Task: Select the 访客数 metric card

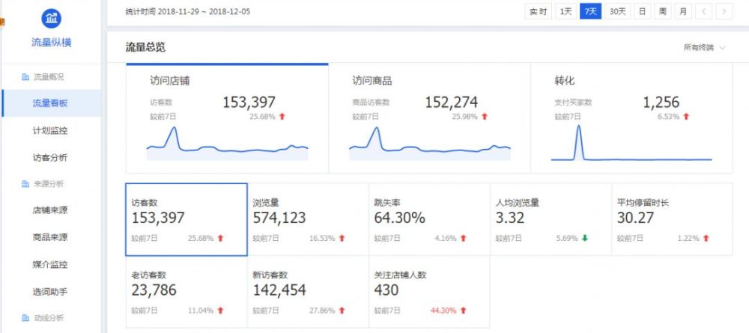Action: [187, 219]
